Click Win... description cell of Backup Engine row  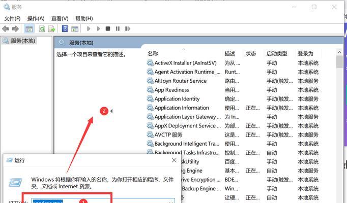coord(232,188)
